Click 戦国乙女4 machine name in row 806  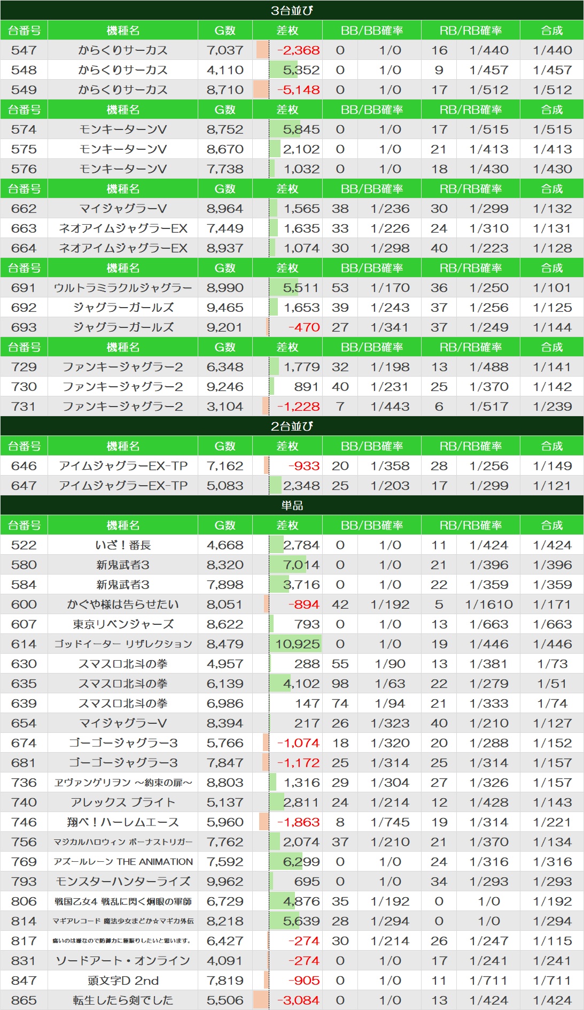[x=123, y=901]
